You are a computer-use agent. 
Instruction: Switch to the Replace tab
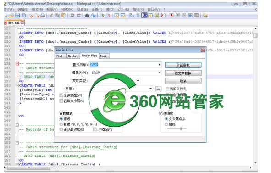pyautogui.click(x=73, y=56)
